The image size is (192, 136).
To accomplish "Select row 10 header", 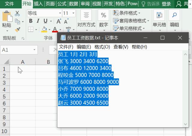I will 4,131.
